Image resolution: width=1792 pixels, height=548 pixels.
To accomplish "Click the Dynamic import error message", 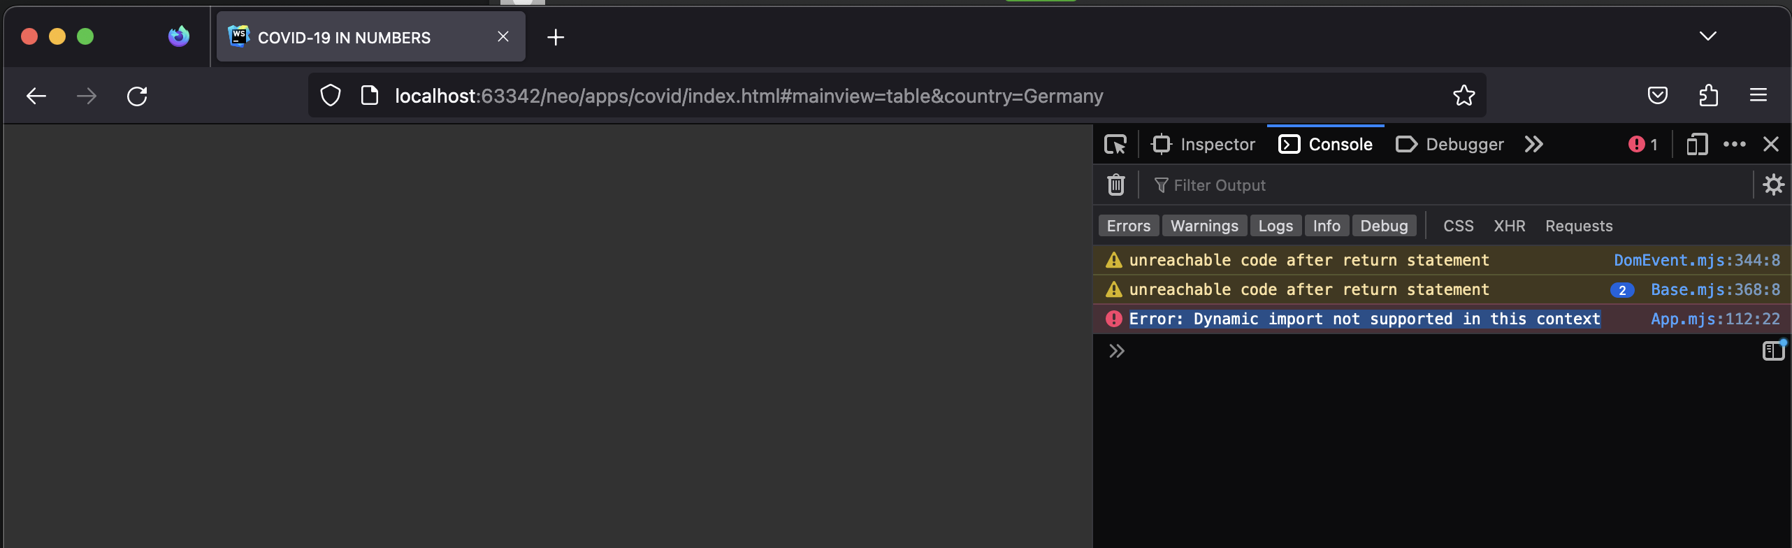I will (1365, 319).
